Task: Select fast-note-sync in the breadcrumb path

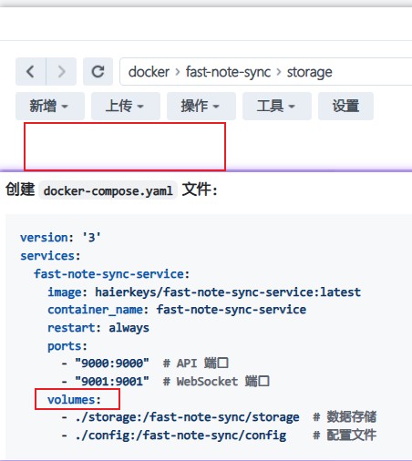Action: coord(228,72)
